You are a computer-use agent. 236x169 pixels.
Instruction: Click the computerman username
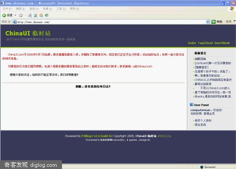(200, 110)
